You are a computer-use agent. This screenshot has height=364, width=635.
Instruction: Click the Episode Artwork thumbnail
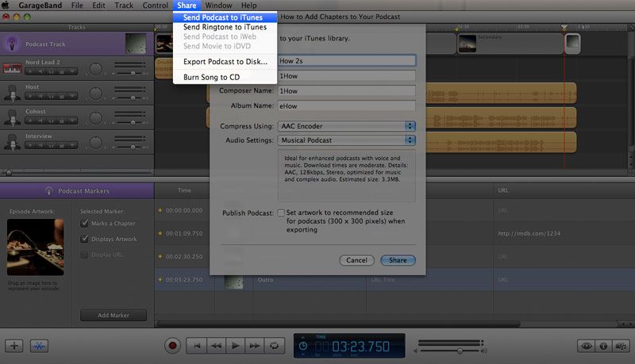pos(35,247)
